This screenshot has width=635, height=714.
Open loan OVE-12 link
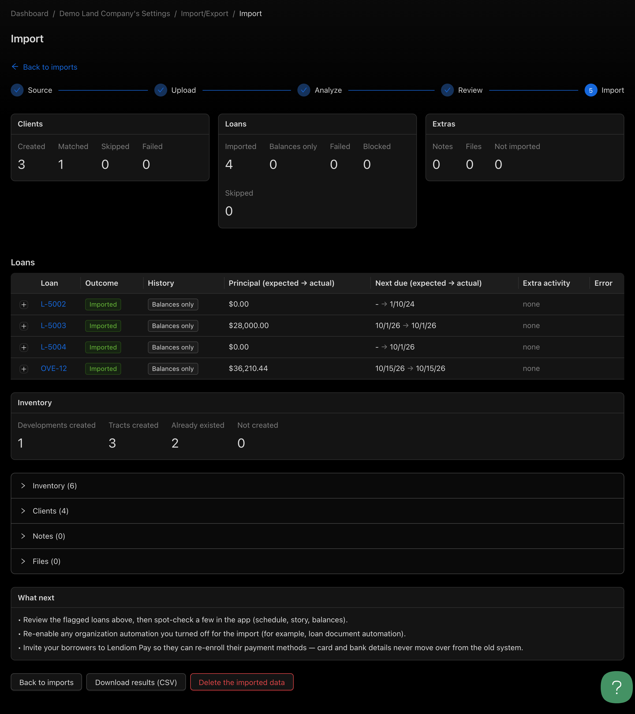coord(54,368)
